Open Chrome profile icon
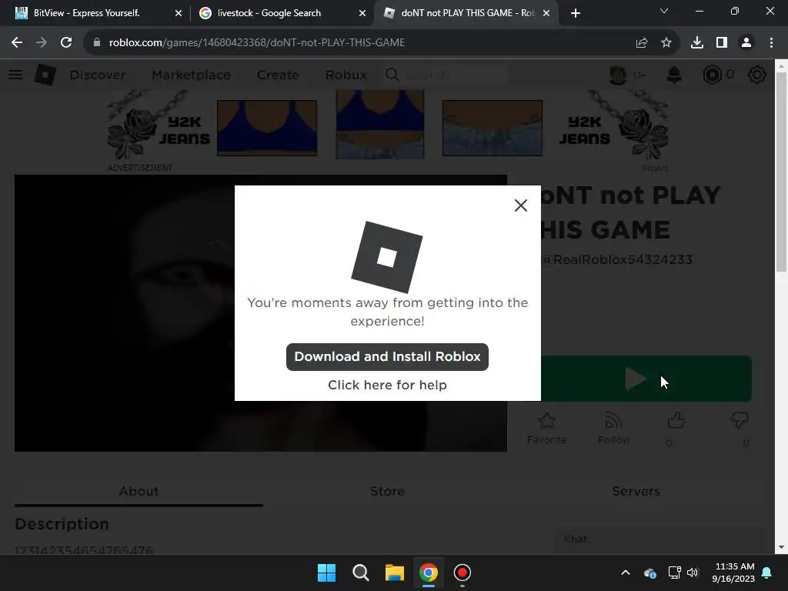This screenshot has height=591, width=788. [x=746, y=43]
